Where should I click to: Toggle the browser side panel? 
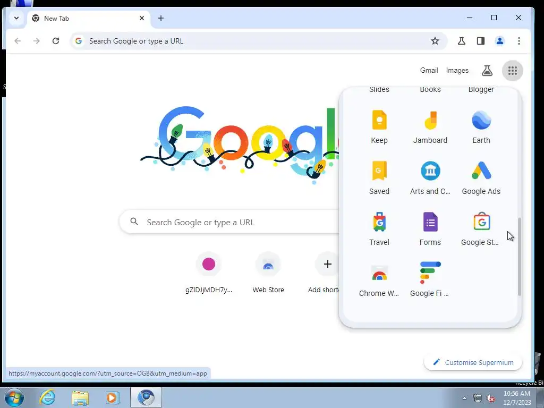[480, 41]
